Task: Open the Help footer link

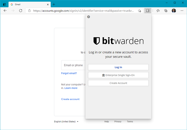Action: tap(106, 122)
